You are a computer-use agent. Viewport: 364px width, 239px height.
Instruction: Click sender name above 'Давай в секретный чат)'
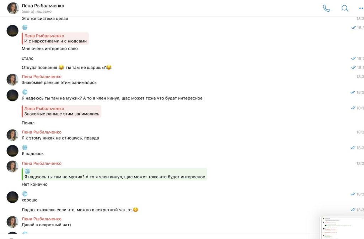[x=42, y=219]
